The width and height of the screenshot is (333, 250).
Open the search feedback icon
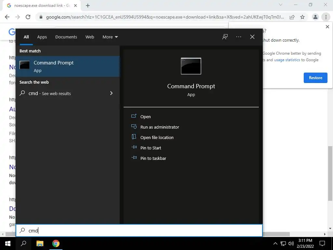pyautogui.click(x=225, y=37)
